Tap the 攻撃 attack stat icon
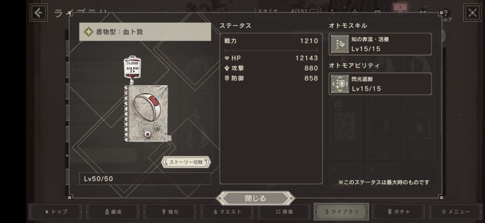Image resolution: width=485 pixels, height=223 pixels. pos(227,68)
